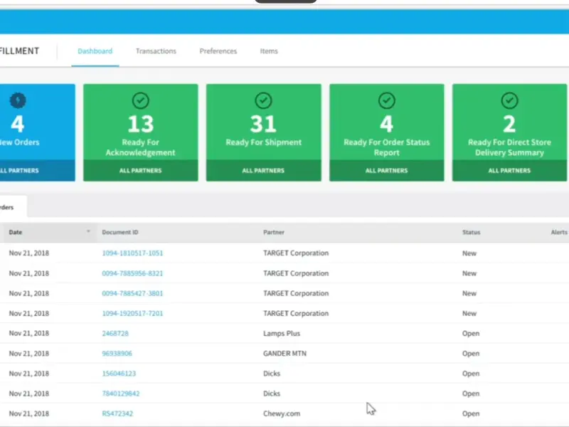
Task: Expand ALL PARTNERS under Order Status Report
Action: tap(386, 171)
